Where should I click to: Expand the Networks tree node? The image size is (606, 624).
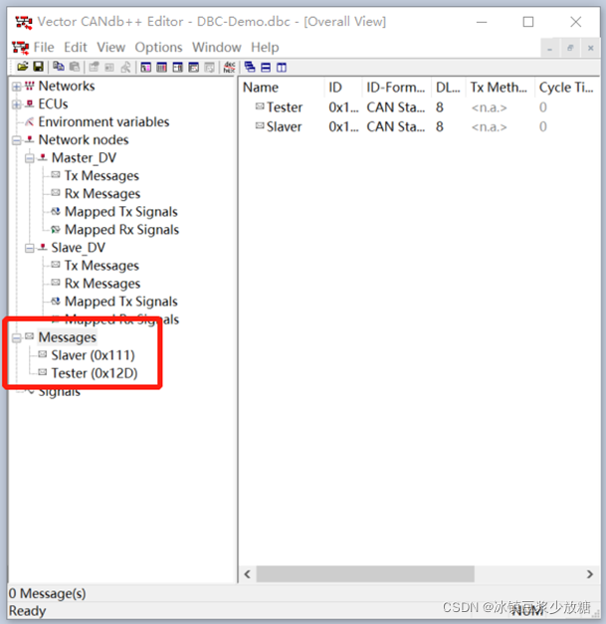pos(16,87)
